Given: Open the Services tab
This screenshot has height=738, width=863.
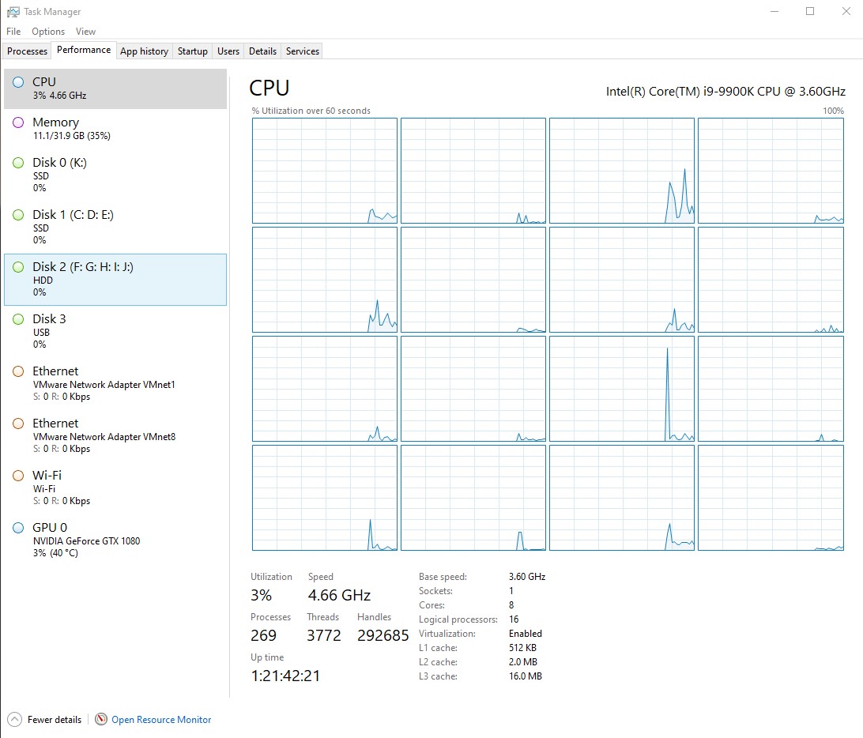Looking at the screenshot, I should point(303,51).
